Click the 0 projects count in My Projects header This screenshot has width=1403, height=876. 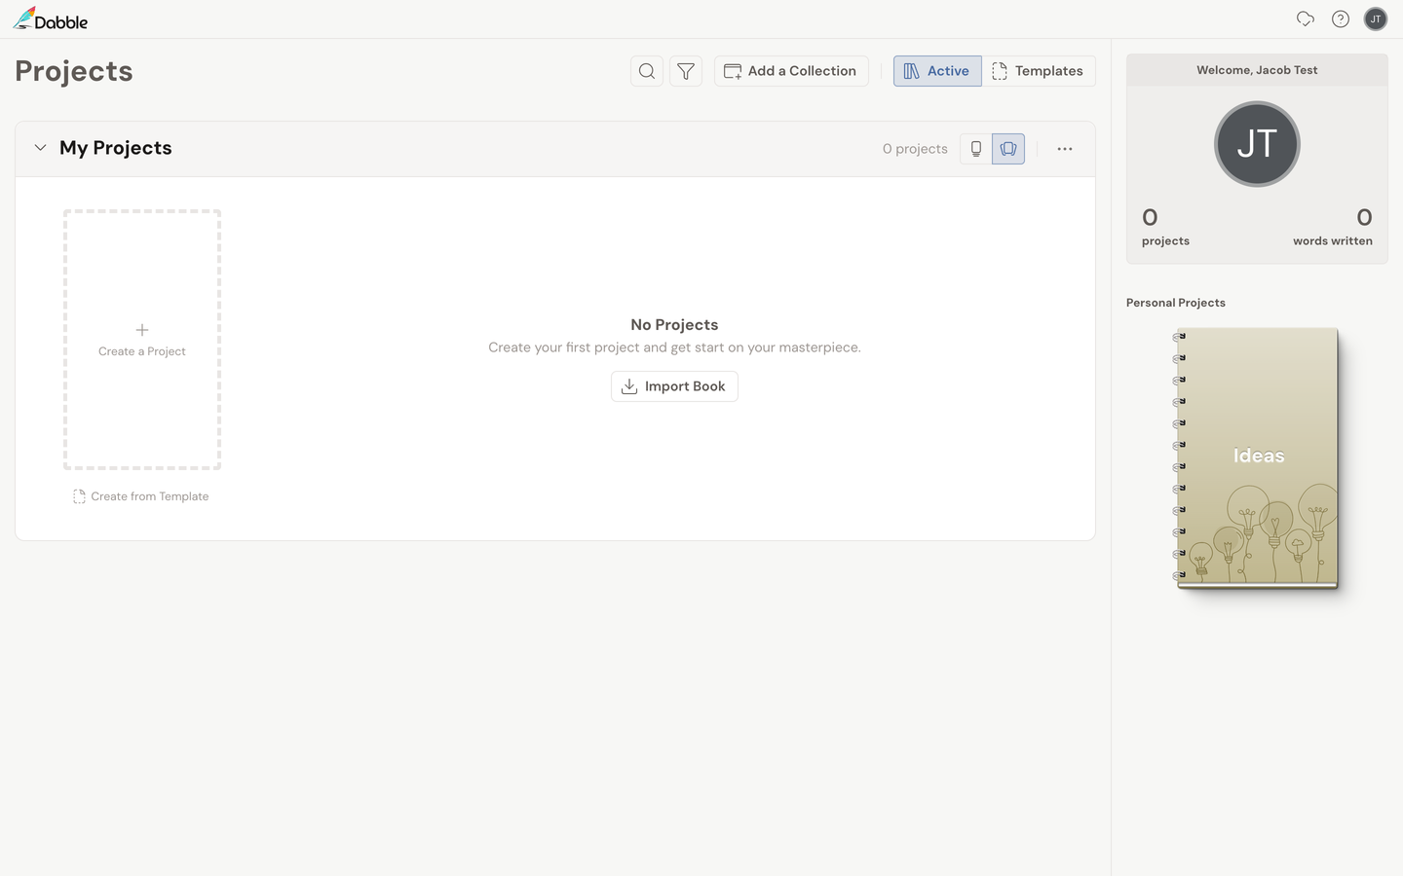(x=915, y=149)
